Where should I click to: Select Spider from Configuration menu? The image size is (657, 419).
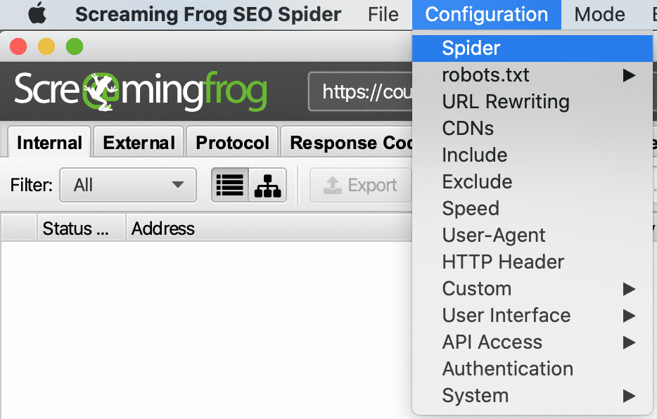[471, 49]
